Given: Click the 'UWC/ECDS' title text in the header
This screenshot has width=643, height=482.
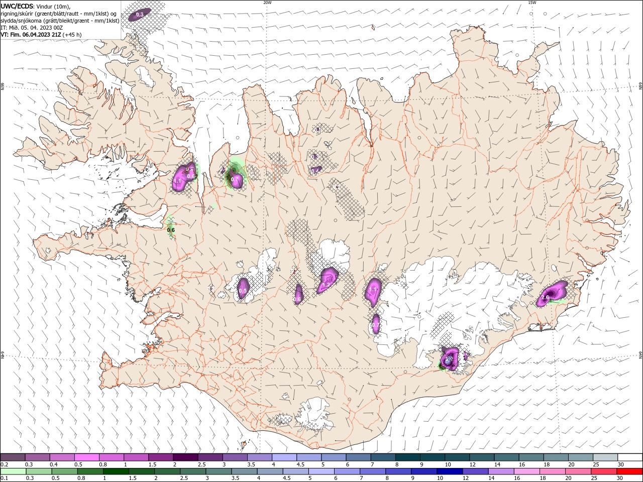Looking at the screenshot, I should [17, 6].
